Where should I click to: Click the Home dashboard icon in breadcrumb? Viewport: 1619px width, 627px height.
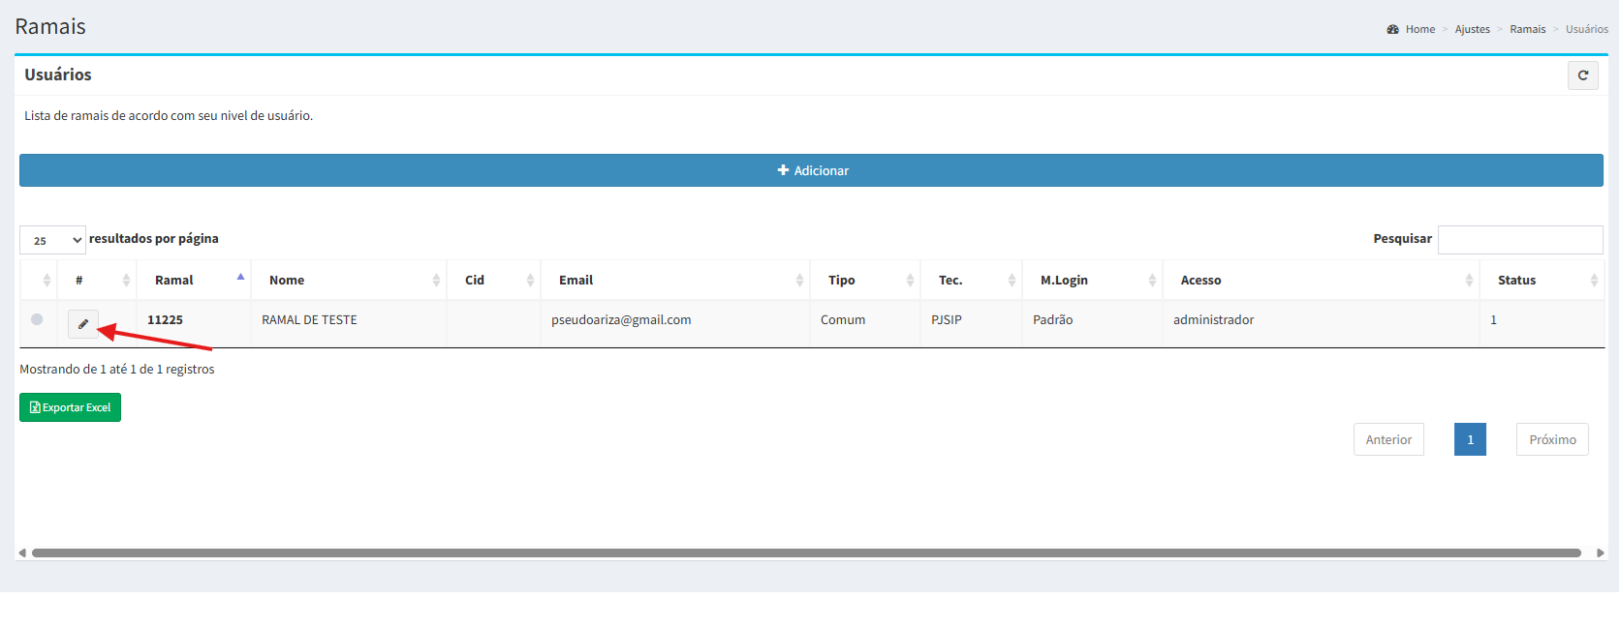pos(1392,29)
